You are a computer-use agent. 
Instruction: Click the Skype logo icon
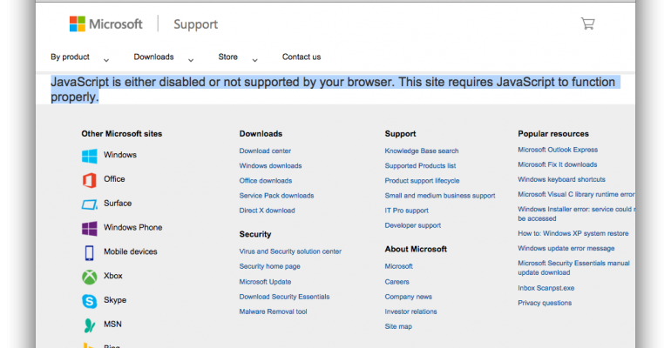tap(90, 301)
